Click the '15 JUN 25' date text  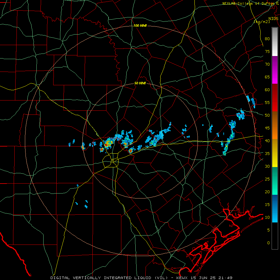click(203, 278)
